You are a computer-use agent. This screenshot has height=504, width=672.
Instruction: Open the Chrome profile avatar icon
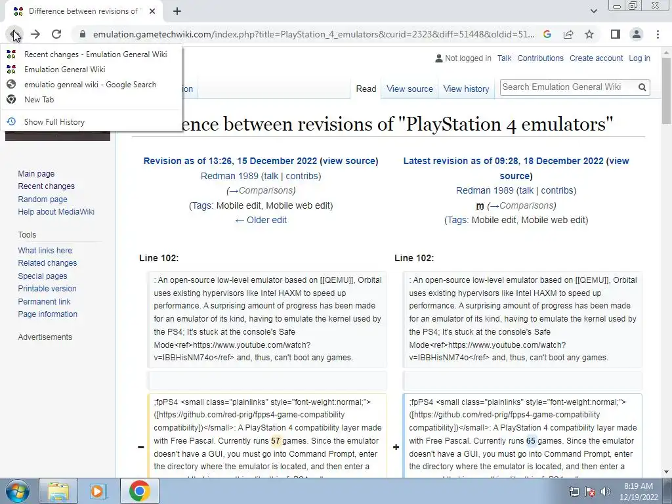coord(637,34)
